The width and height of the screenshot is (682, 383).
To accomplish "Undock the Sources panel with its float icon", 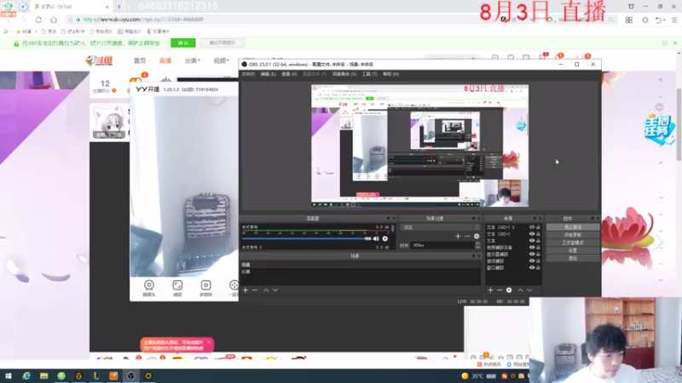I will [535, 219].
